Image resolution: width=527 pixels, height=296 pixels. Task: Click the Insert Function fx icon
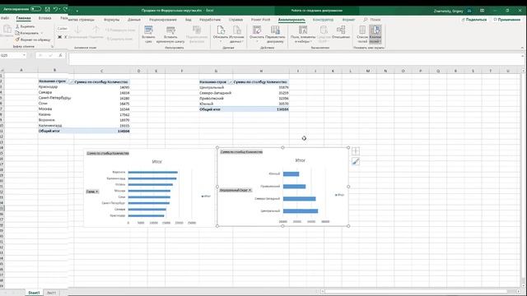click(60, 55)
